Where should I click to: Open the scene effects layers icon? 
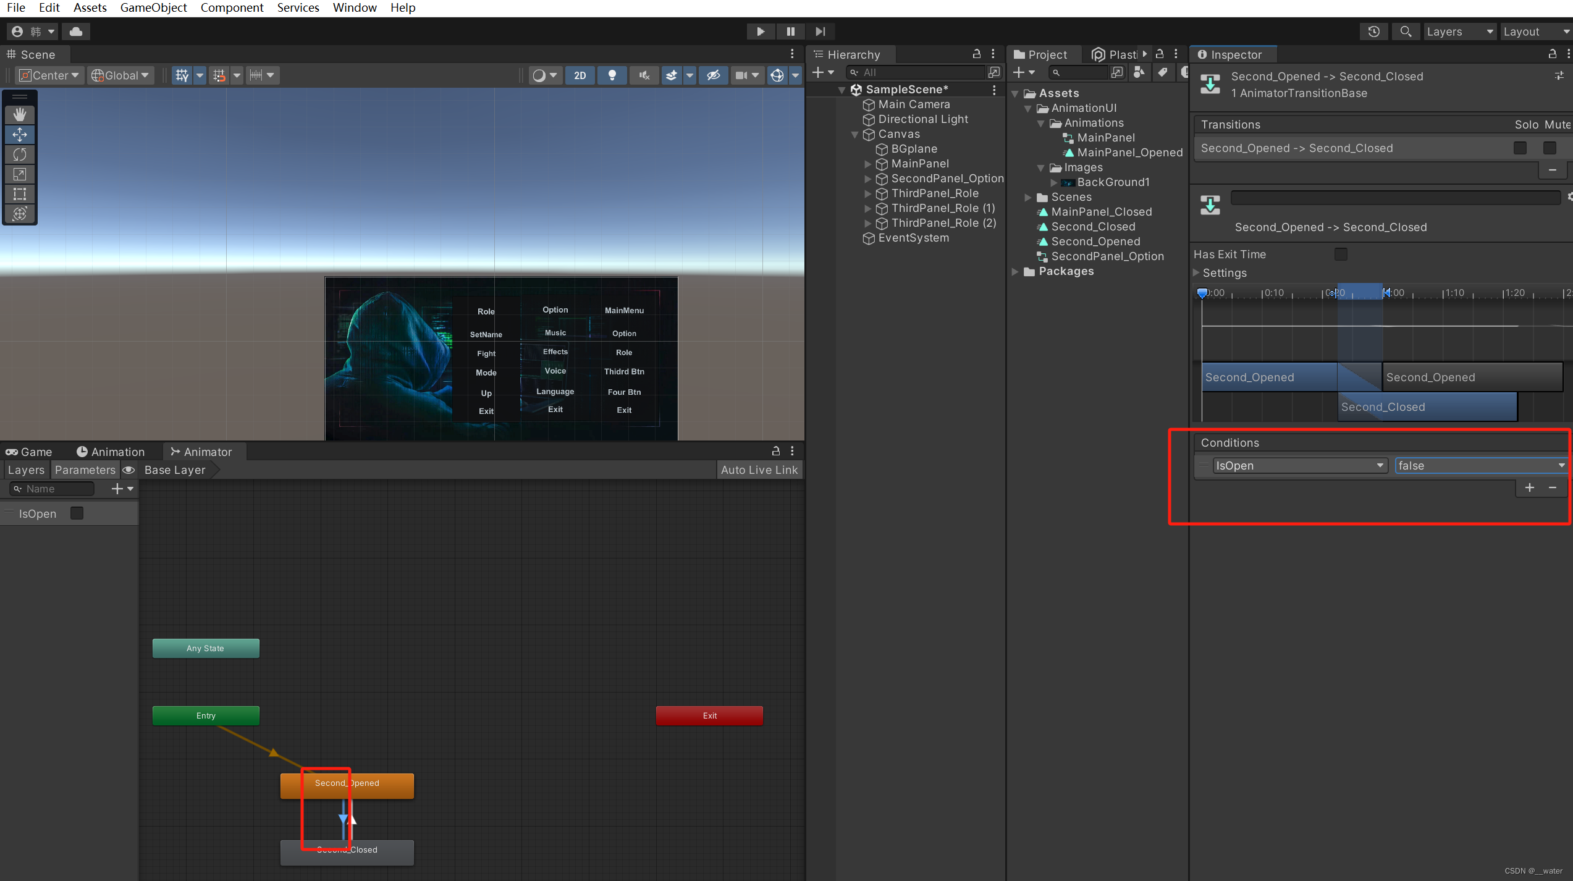click(672, 75)
